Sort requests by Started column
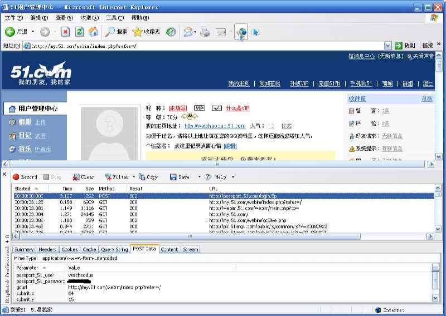 31,189
